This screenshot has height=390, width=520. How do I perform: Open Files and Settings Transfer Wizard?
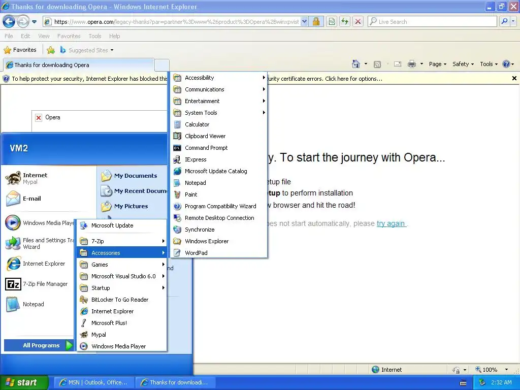pos(38,243)
